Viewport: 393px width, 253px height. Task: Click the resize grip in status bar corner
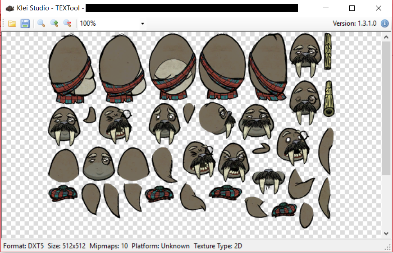(388, 248)
